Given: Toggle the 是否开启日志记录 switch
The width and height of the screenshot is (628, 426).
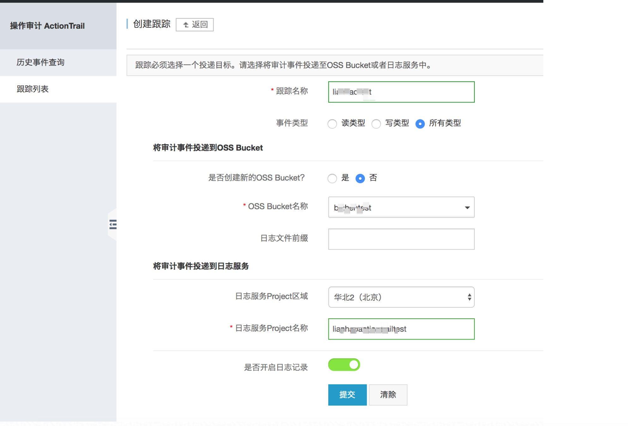Looking at the screenshot, I should 344,365.
